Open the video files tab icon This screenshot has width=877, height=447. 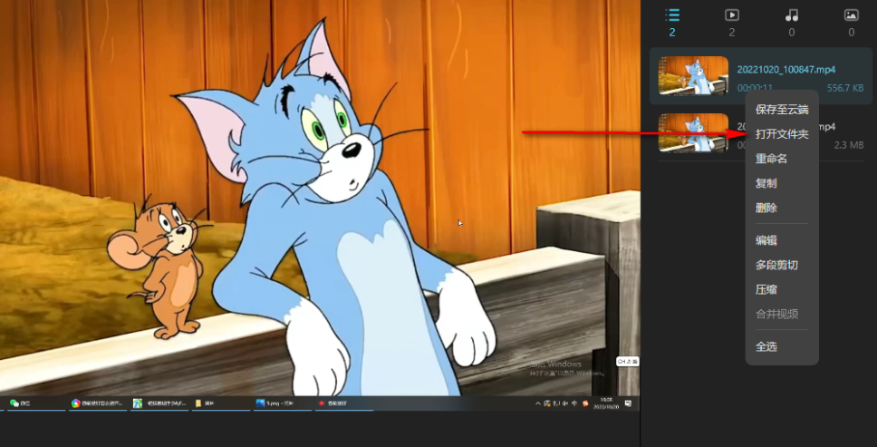[731, 15]
